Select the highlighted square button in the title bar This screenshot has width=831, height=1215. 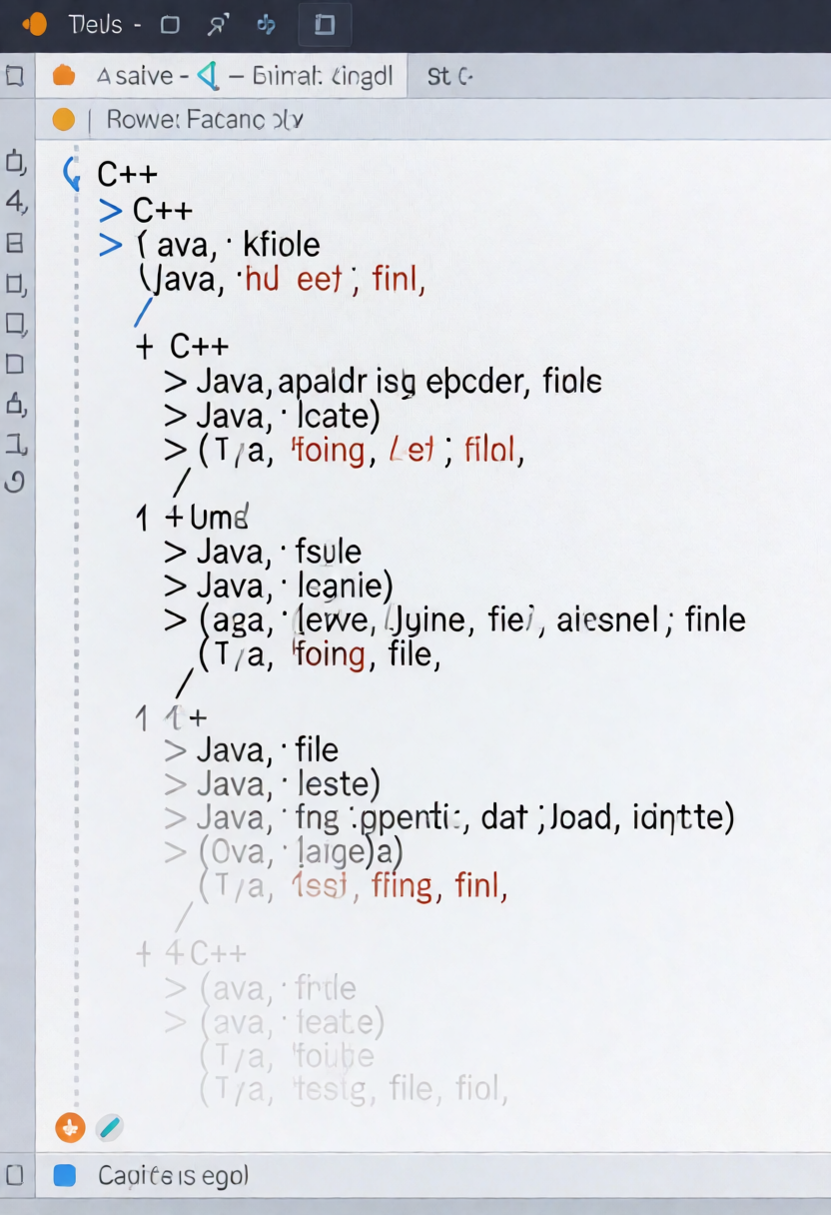pyautogui.click(x=325, y=25)
